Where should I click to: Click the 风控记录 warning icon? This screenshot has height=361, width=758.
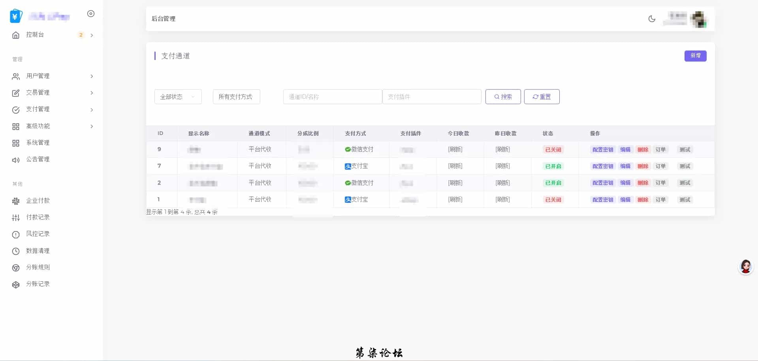pyautogui.click(x=16, y=234)
